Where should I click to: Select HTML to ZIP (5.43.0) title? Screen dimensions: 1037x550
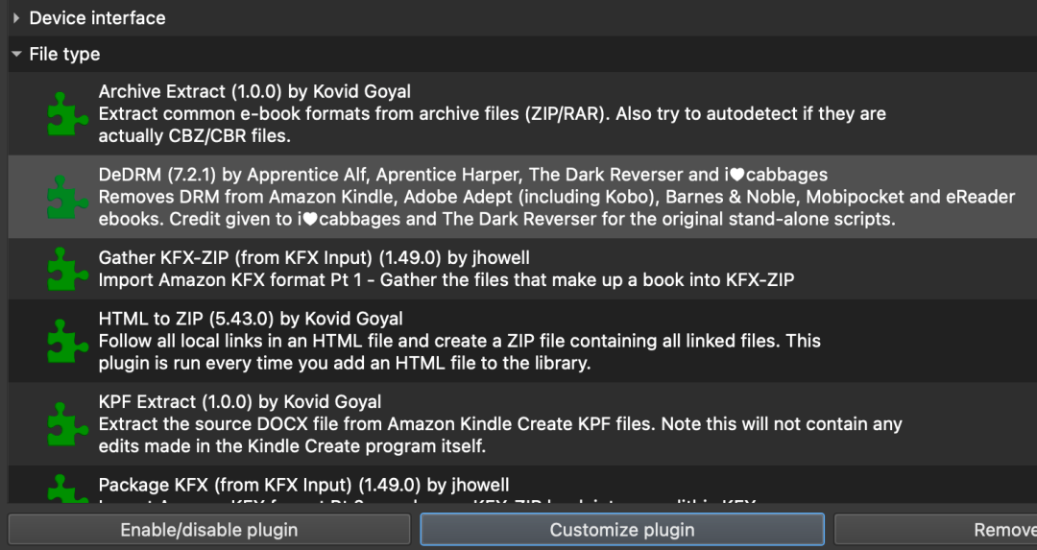coord(251,319)
